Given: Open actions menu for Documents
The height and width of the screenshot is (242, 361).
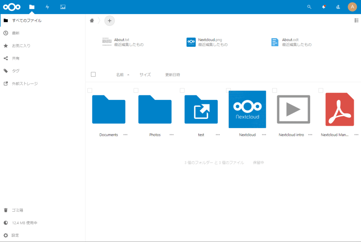Looking at the screenshot, I should 125,135.
